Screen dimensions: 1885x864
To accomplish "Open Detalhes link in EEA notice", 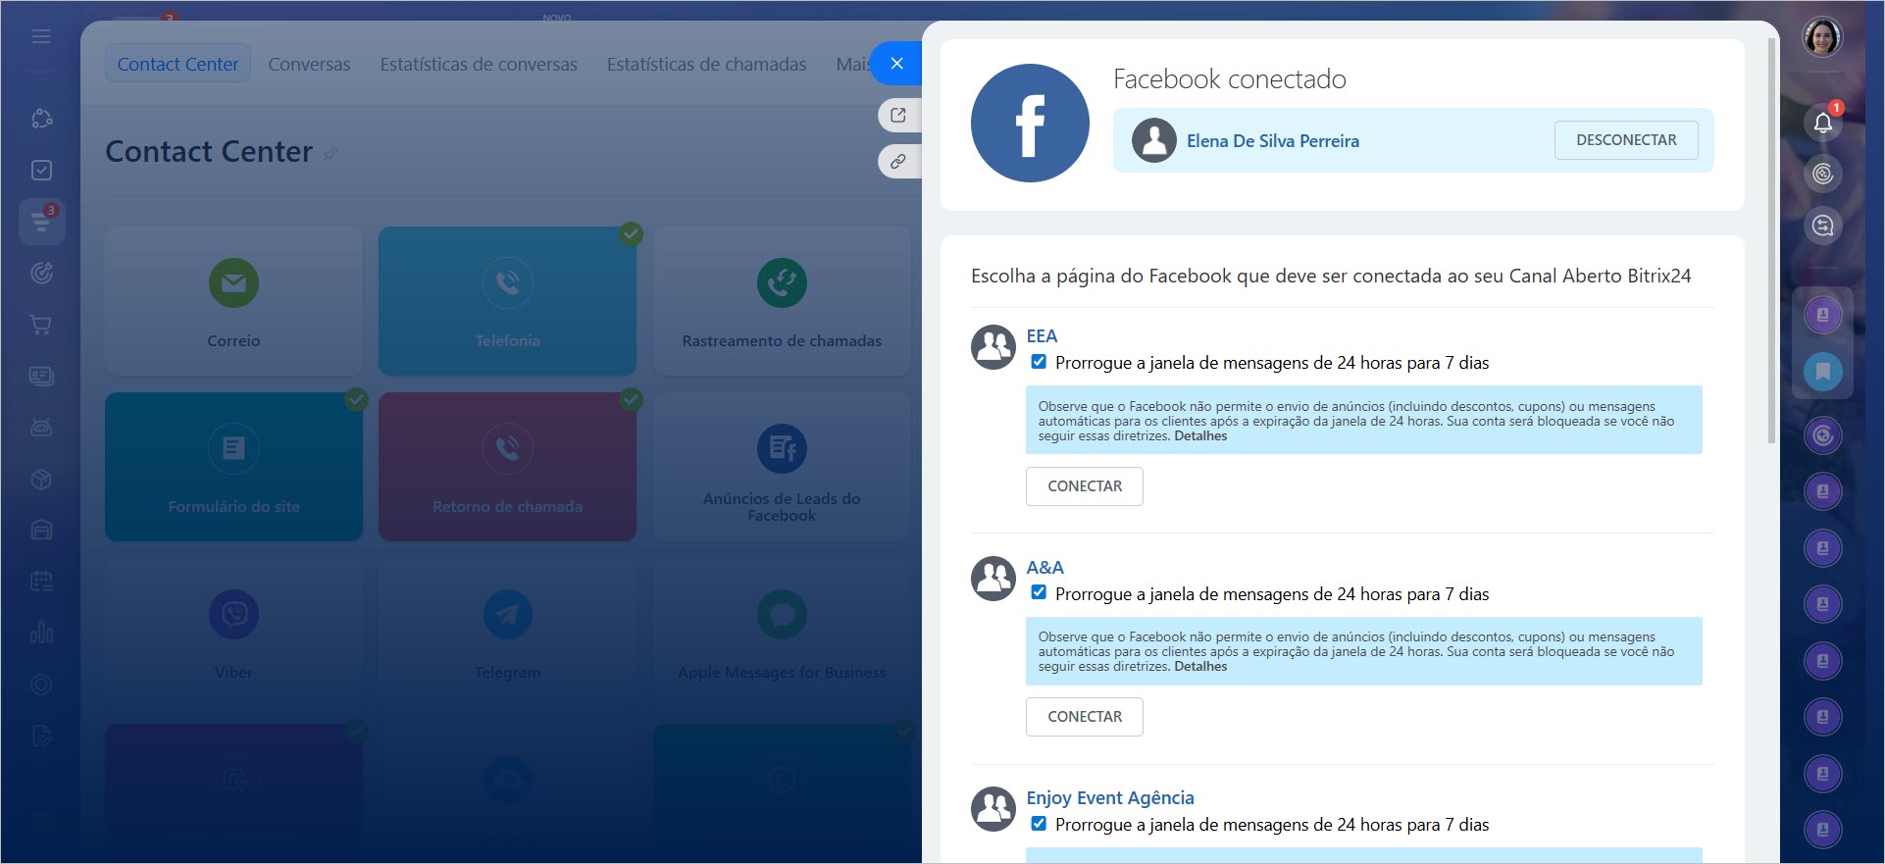I will point(1200,436).
